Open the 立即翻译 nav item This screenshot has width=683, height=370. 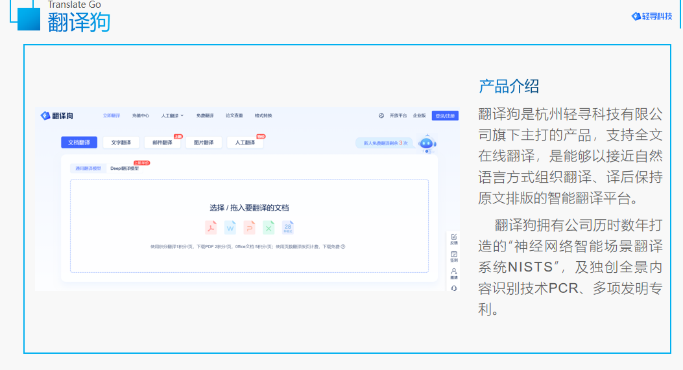[112, 116]
